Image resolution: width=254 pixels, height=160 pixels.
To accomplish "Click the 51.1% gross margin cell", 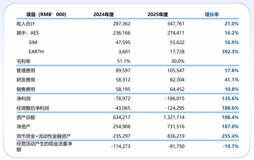I will coord(124,61).
